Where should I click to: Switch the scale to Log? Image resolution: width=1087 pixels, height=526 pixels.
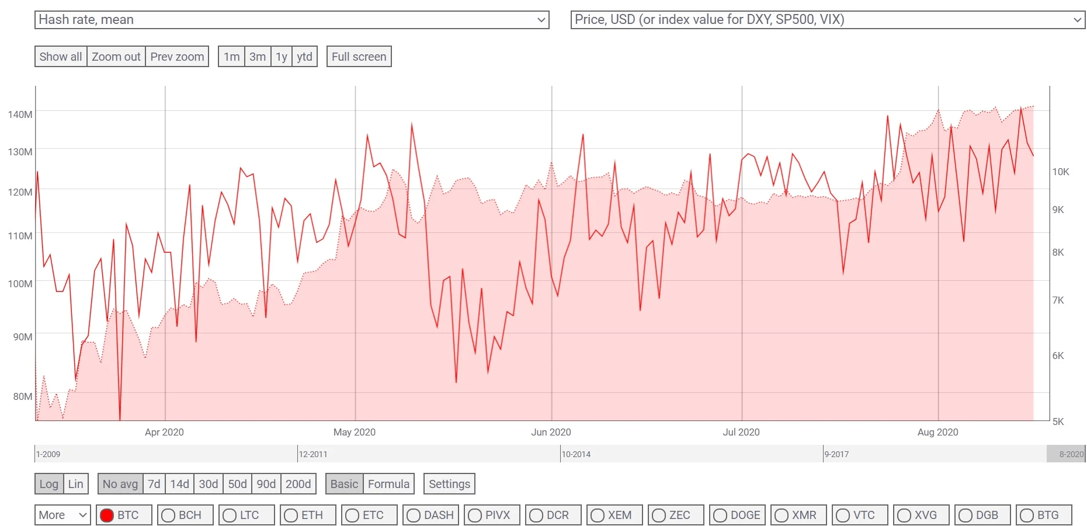(x=49, y=484)
